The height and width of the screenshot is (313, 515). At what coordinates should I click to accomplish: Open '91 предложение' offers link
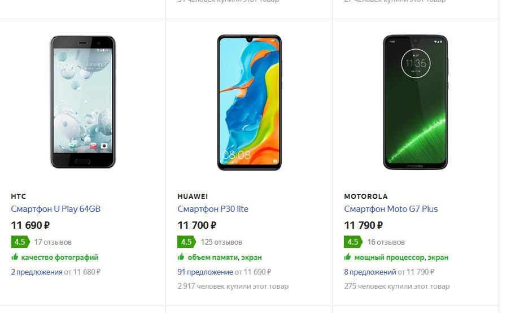206,272
